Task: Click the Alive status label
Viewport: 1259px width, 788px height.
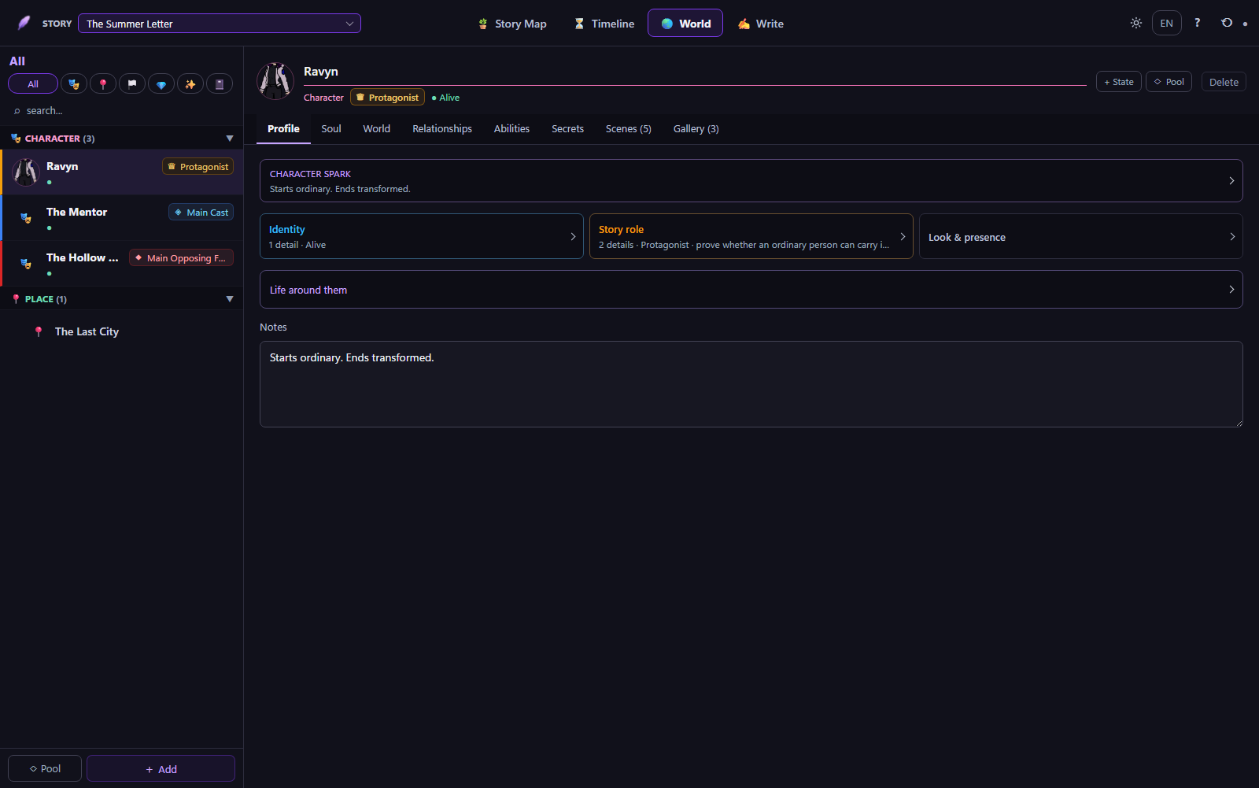Action: click(446, 98)
